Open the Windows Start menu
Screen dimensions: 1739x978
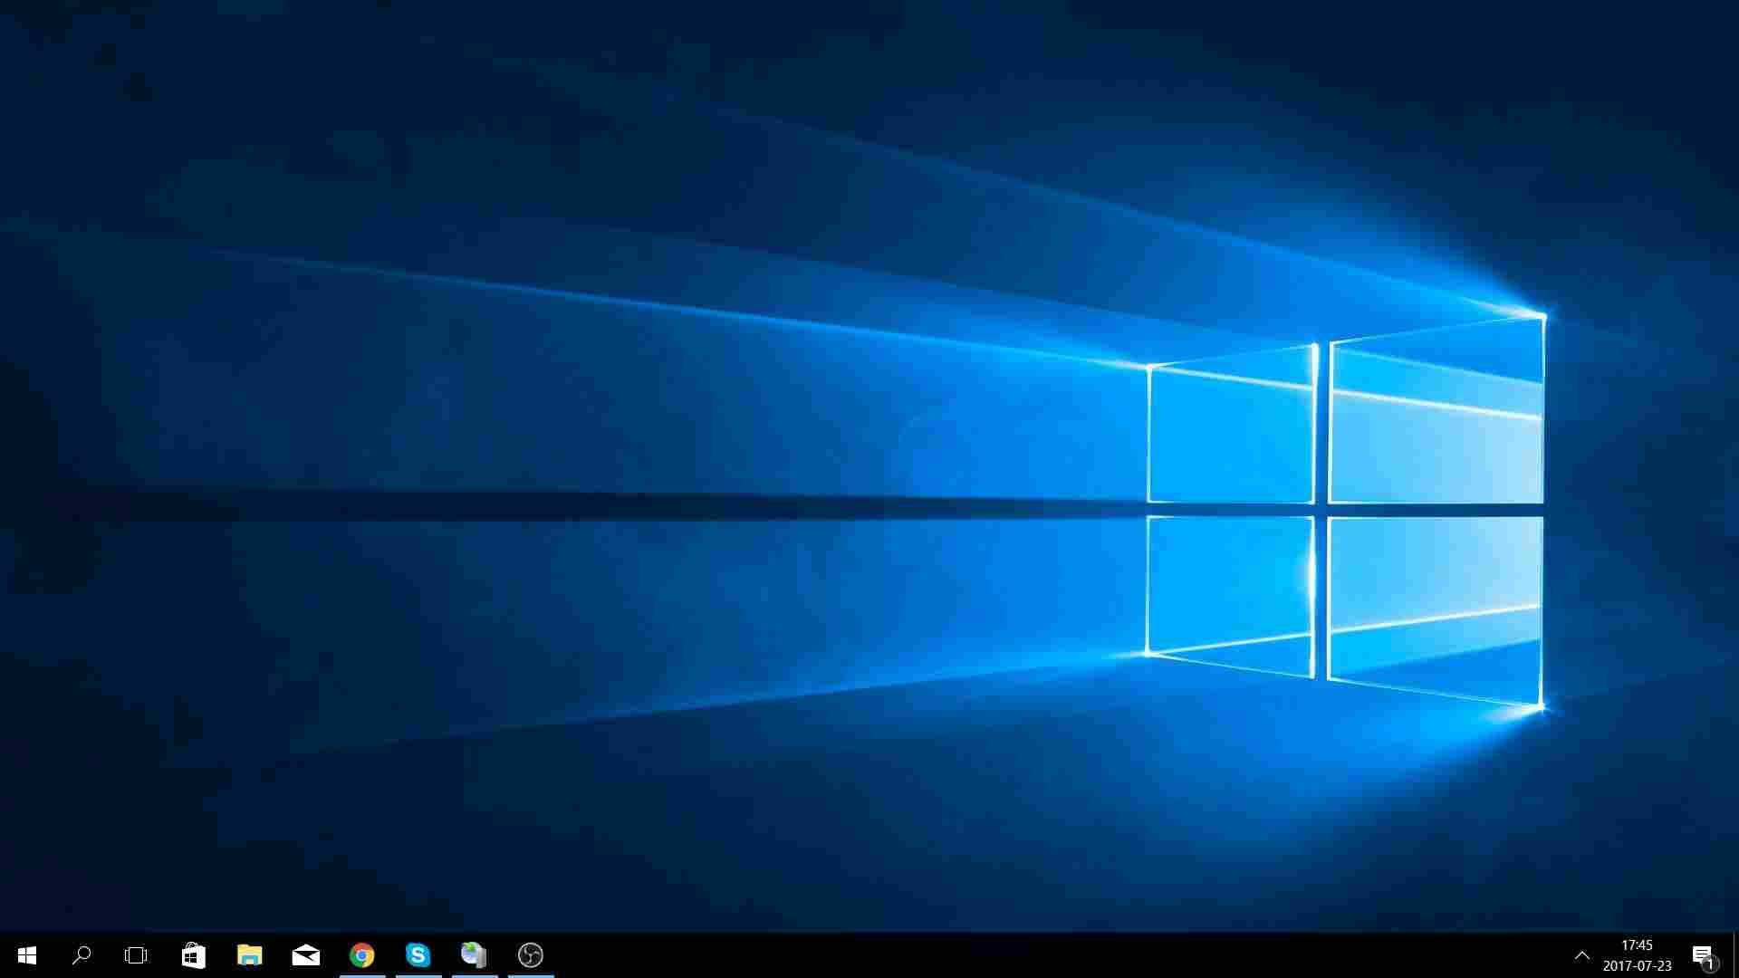pos(27,955)
